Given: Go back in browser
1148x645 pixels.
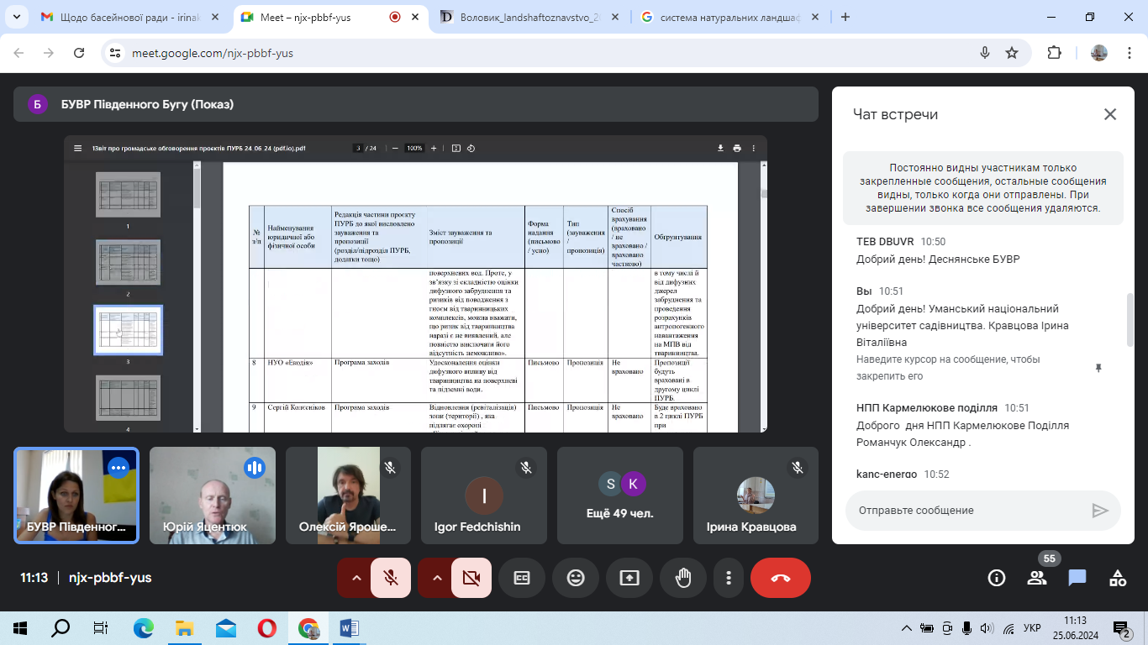Looking at the screenshot, I should click(18, 53).
